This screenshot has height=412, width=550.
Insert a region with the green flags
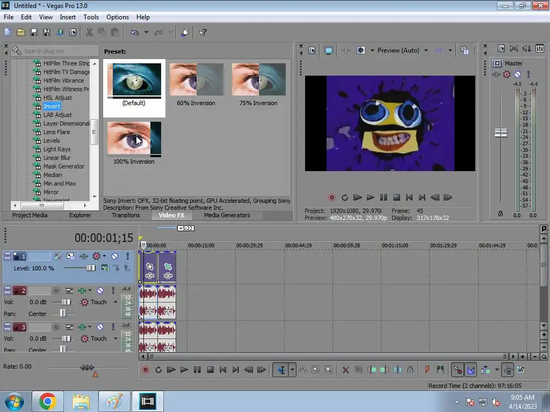tap(440, 370)
